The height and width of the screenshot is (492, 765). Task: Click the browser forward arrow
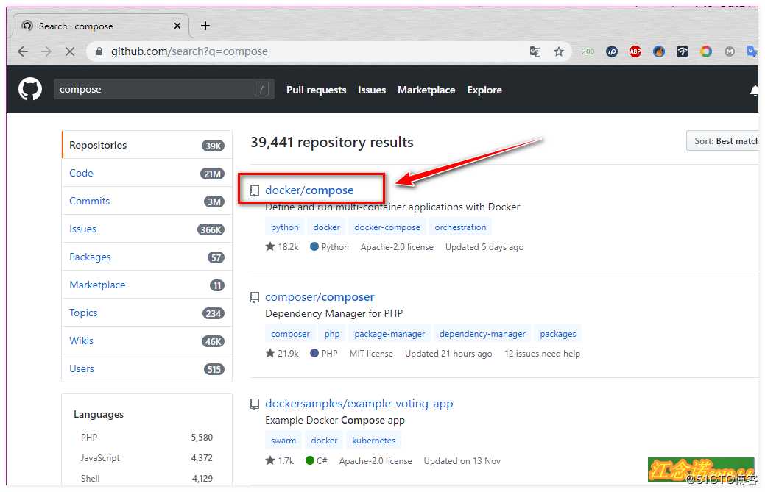[x=46, y=51]
